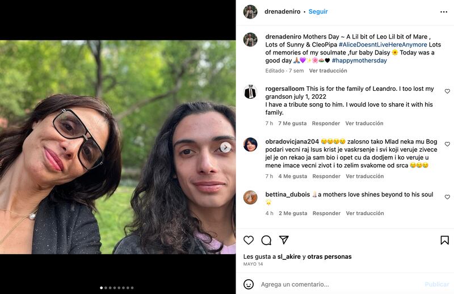
Task: Click Seguir to follow drenadeniro
Action: [318, 11]
